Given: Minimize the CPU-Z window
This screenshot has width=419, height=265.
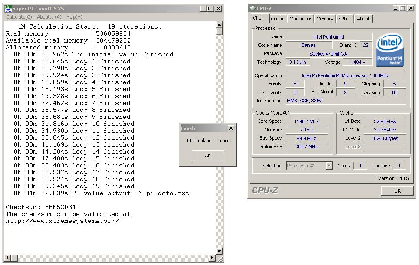Looking at the screenshot, I should tap(396, 8).
